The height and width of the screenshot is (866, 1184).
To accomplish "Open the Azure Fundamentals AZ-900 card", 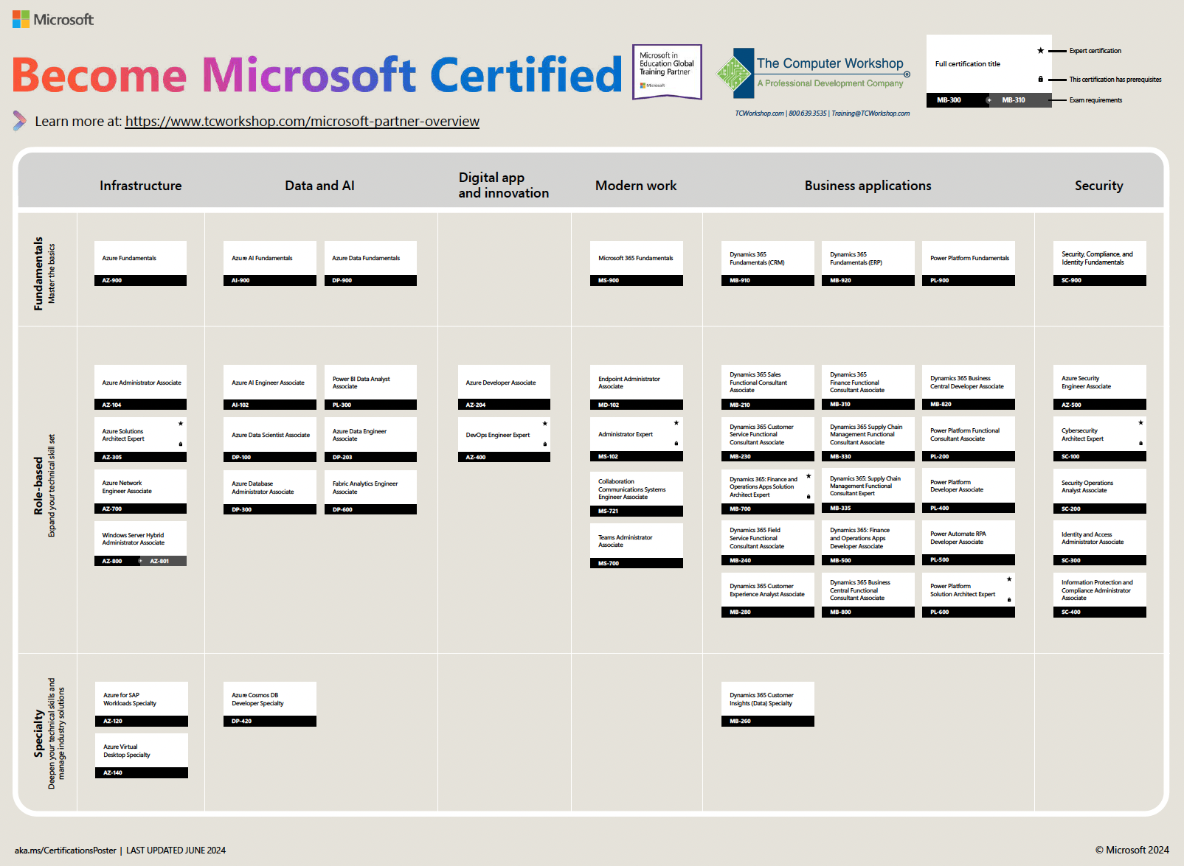I will click(x=140, y=263).
